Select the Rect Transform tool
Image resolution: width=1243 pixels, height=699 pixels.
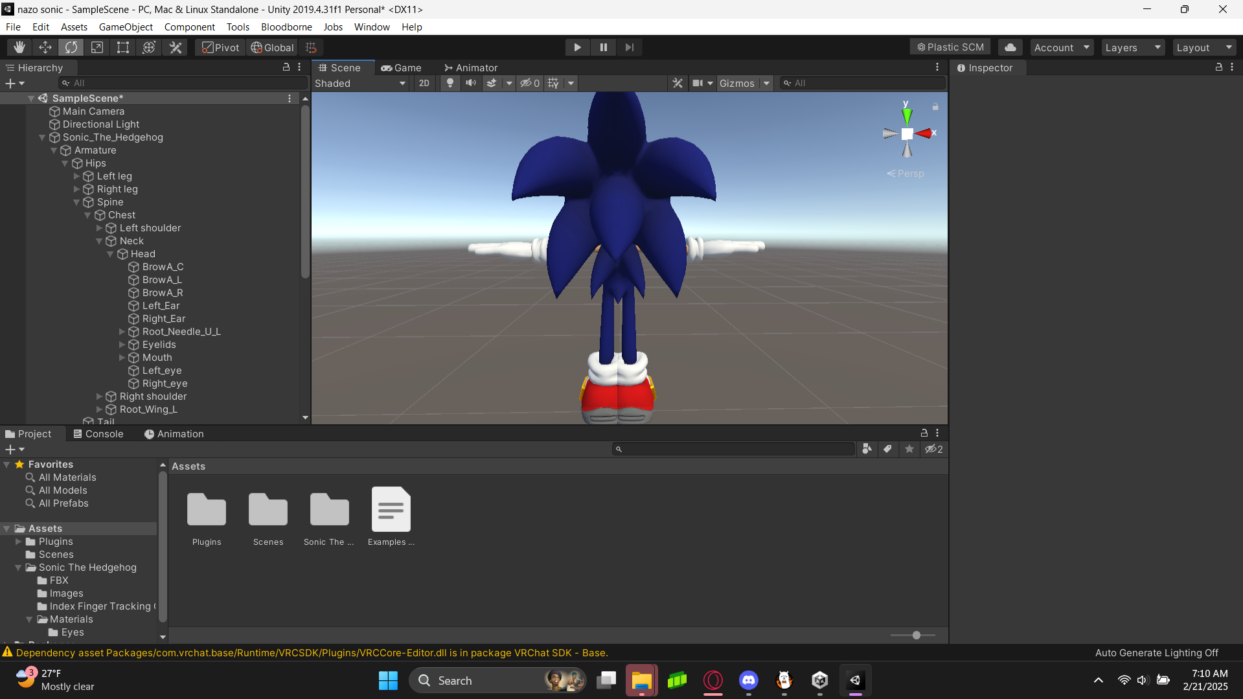[x=123, y=47]
